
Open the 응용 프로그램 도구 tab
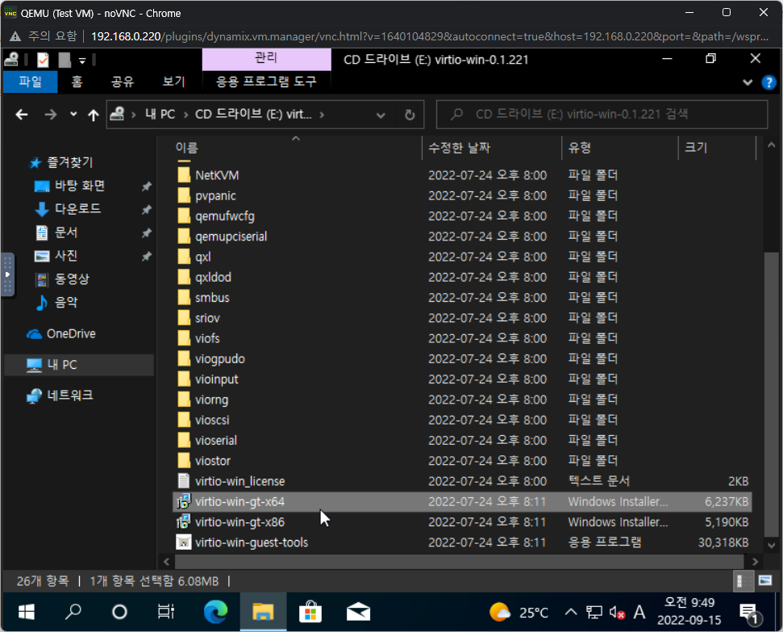coord(266,82)
